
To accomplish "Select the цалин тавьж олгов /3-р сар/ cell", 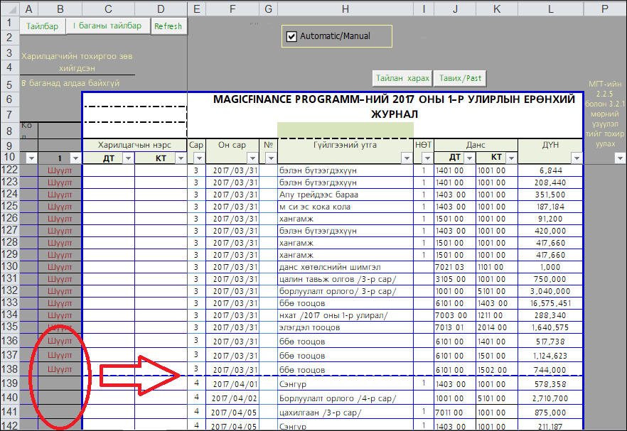I will pyautogui.click(x=345, y=279).
